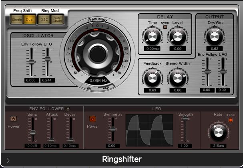The height and width of the screenshot is (168, 243).
Task: Click the Symmetry slider handle
Action: click(113, 129)
